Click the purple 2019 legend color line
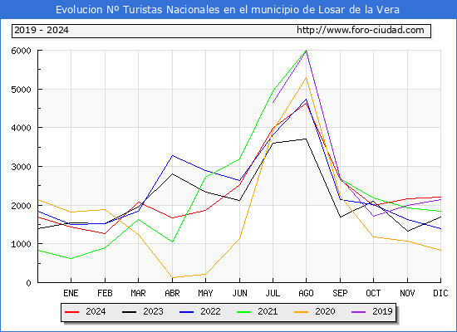 click(359, 312)
